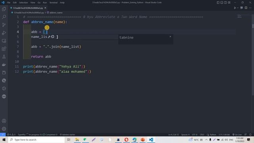Open the Help menu

(x=62, y=3)
